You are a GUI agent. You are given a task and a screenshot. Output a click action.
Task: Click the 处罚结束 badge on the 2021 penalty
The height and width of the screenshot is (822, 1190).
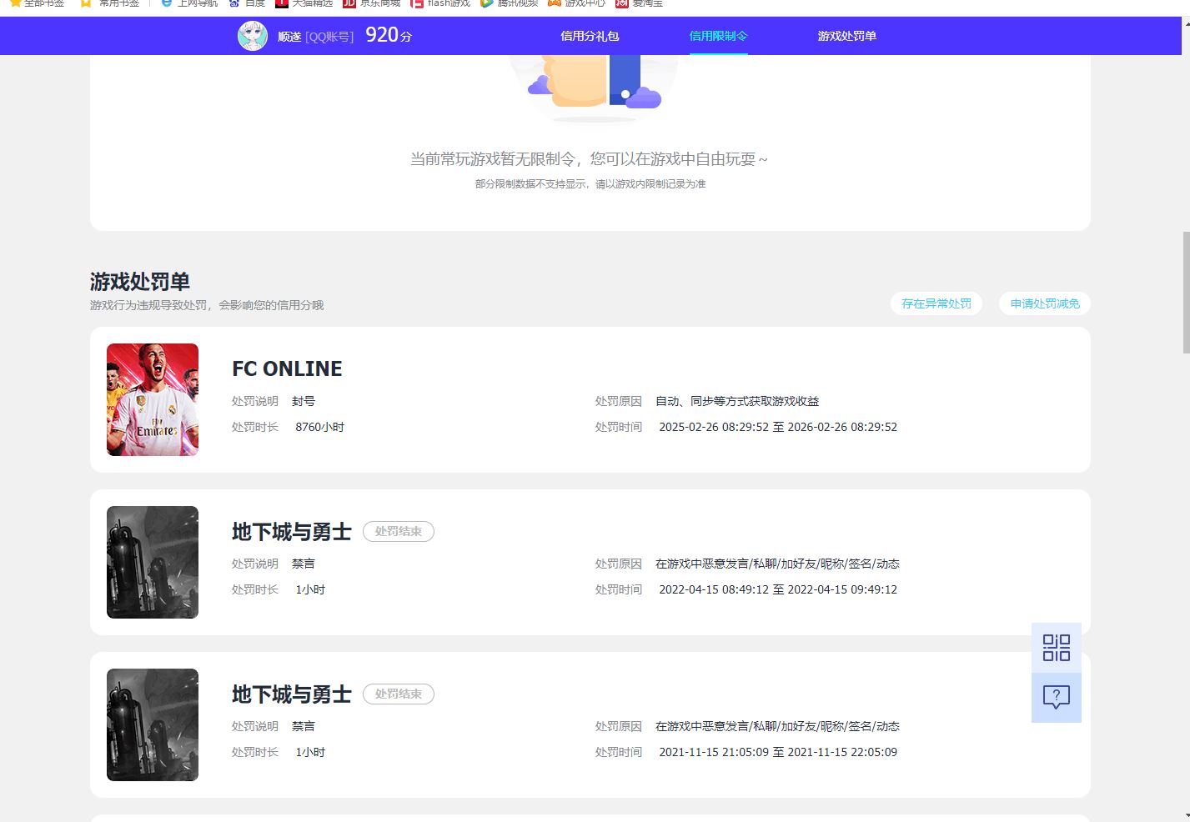coord(398,694)
